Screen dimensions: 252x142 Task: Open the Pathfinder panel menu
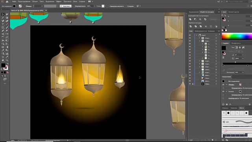coord(219,12)
